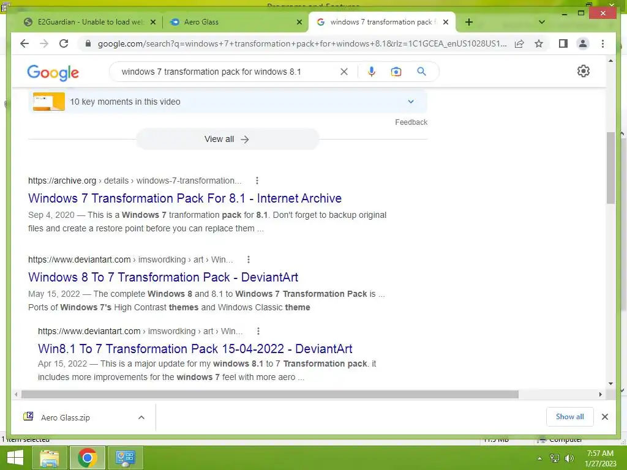The width and height of the screenshot is (627, 470).
Task: Click the Feedback link
Action: click(x=411, y=122)
